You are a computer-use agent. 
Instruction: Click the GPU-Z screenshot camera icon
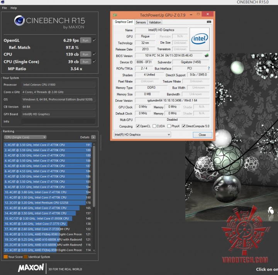point(209,22)
